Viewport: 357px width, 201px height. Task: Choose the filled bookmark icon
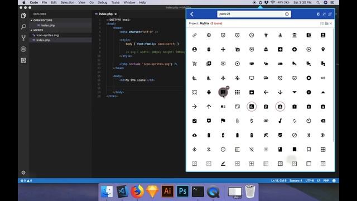295,150
